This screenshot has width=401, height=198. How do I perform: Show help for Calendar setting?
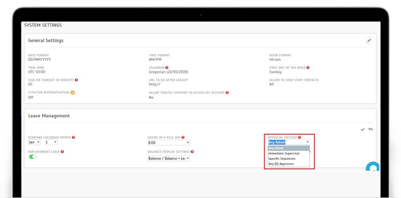pos(167,68)
